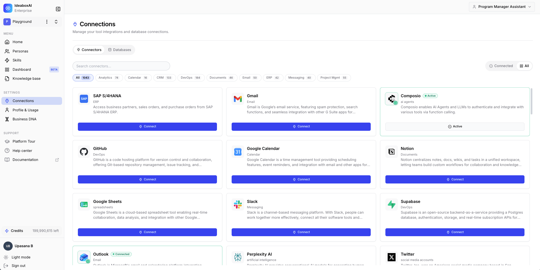Filter by DevOps category
The height and width of the screenshot is (270, 540).
(191, 78)
